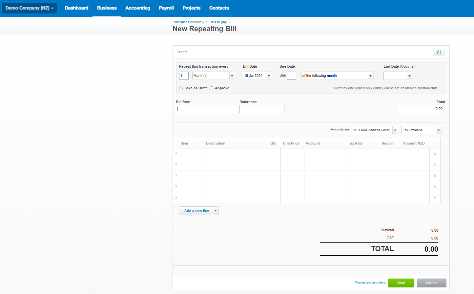Delete the last line item row
Viewport: 474px width, 294px height.
pos(435,197)
